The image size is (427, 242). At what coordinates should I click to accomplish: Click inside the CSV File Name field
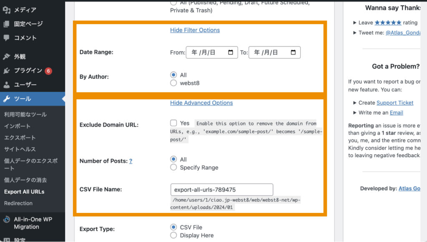[x=221, y=190]
